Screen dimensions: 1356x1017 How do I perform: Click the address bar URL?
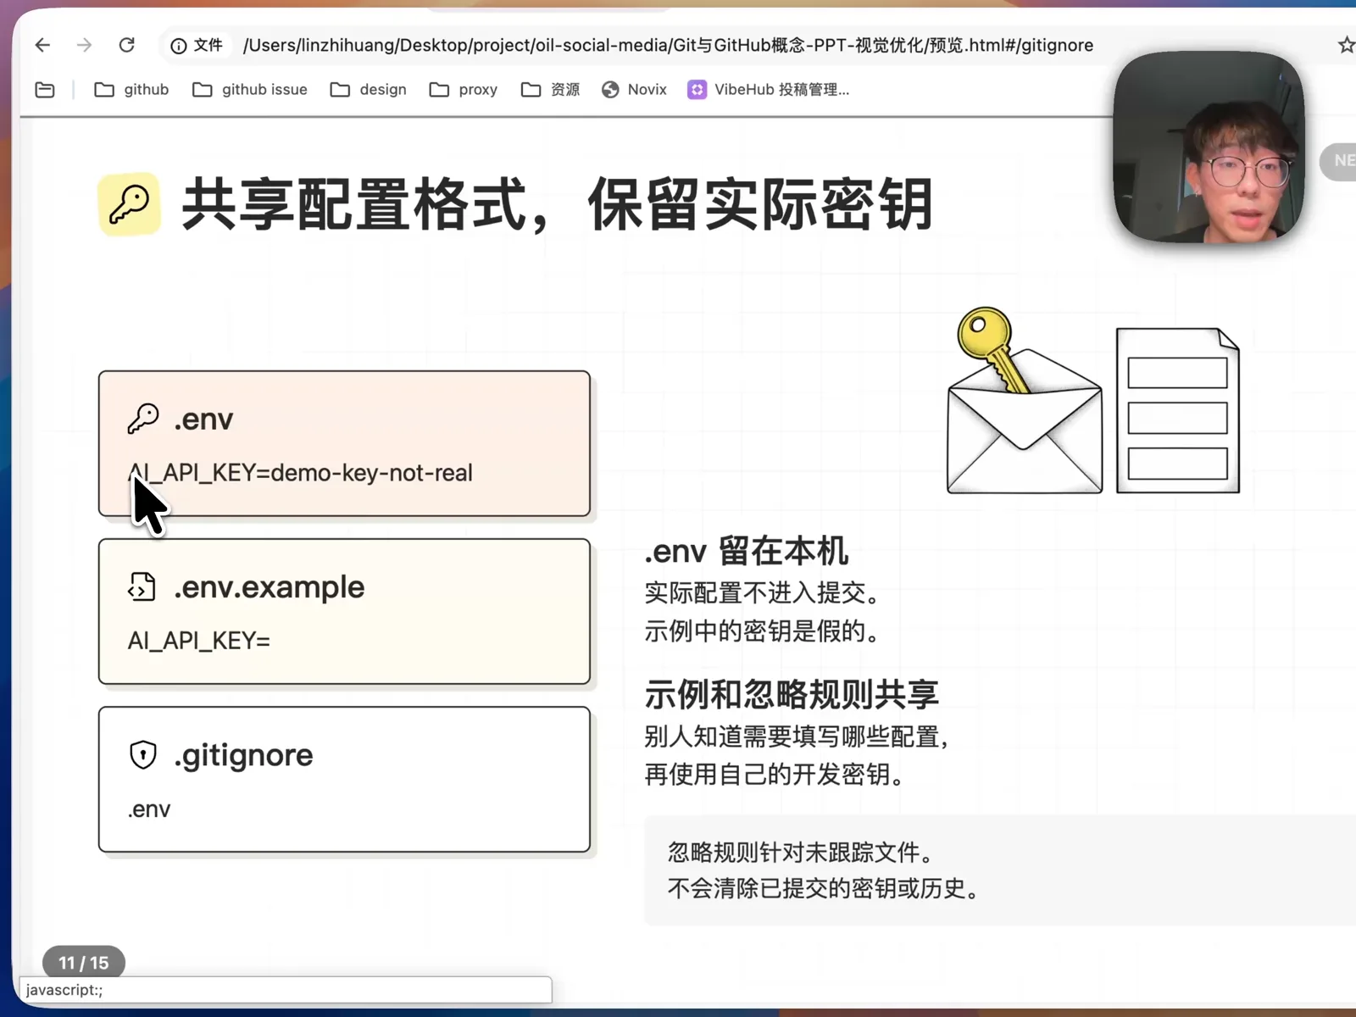(668, 46)
